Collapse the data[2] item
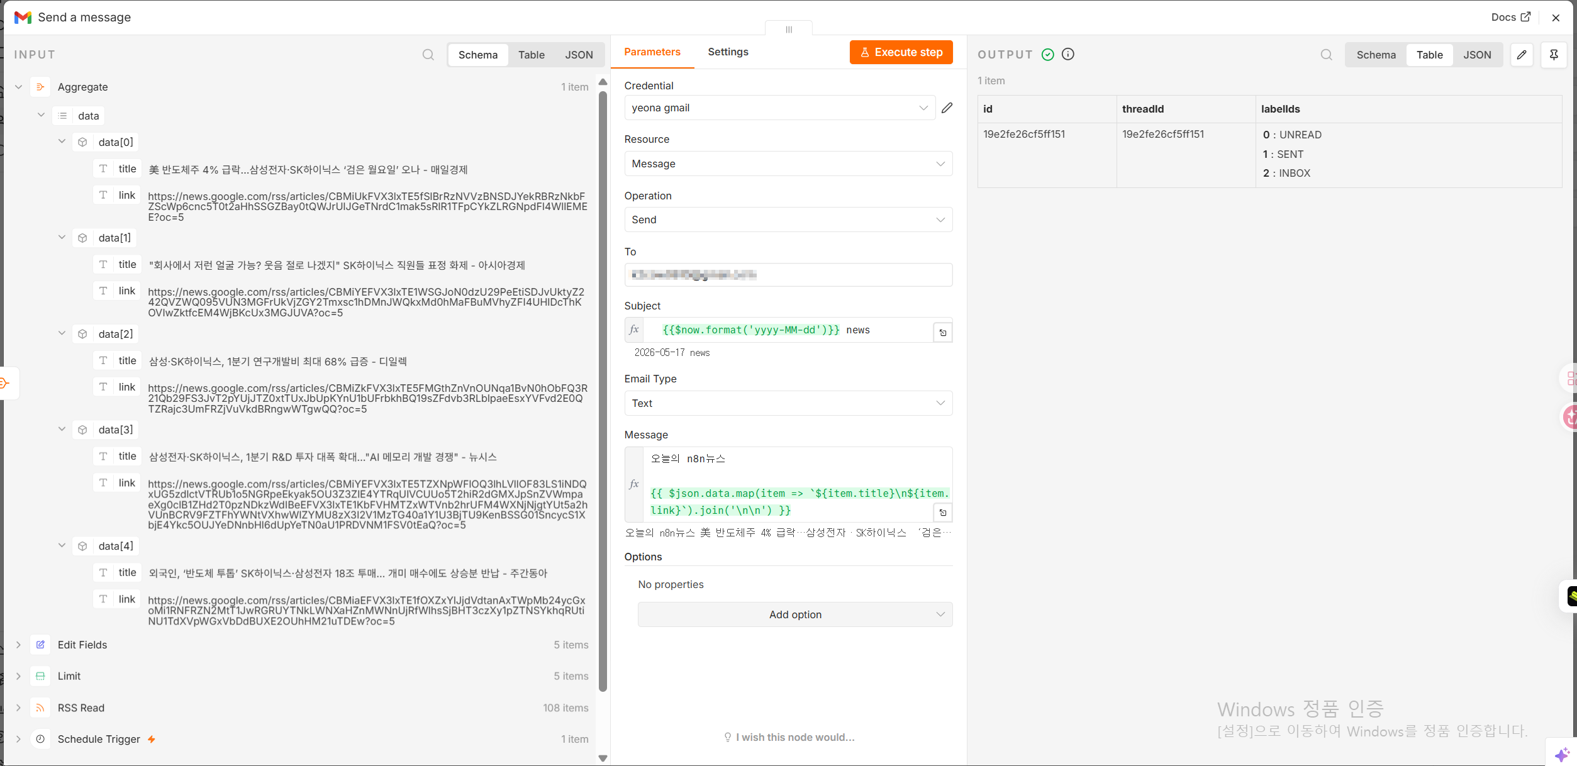Image resolution: width=1577 pixels, height=766 pixels. (x=62, y=333)
